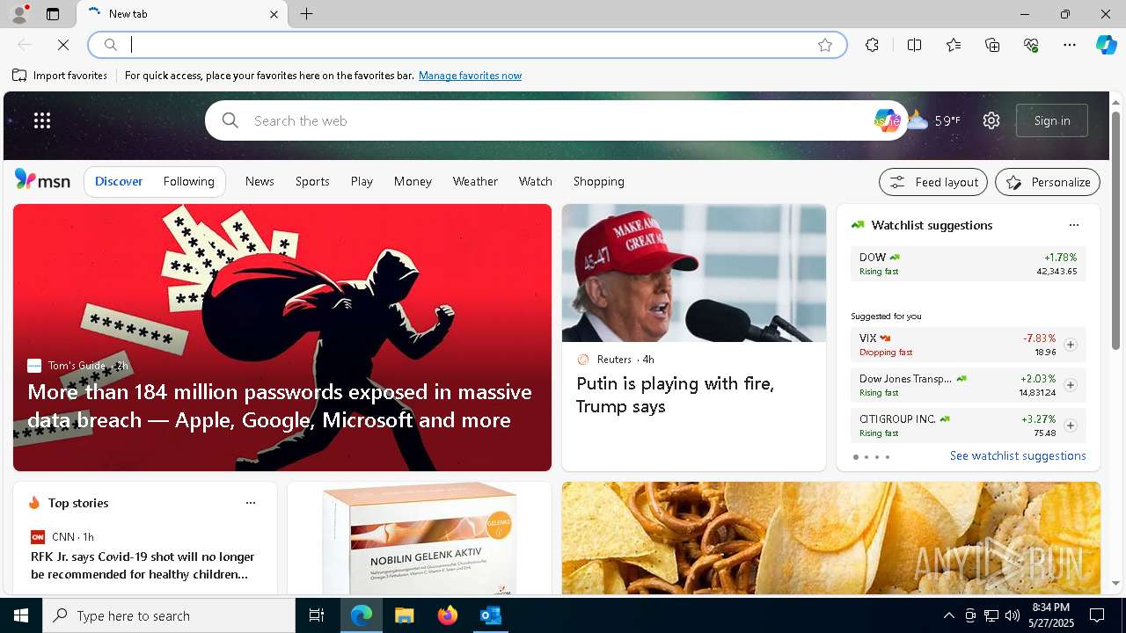
Task: Click the Sign in button
Action: pos(1052,120)
